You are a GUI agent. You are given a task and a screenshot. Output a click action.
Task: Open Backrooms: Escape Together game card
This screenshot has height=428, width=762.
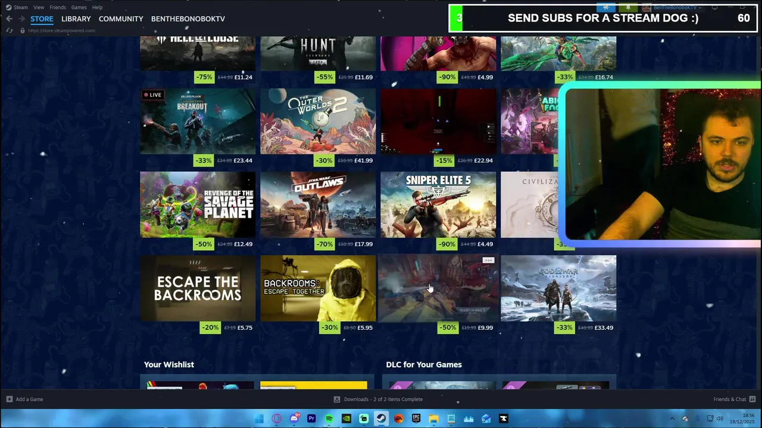tap(318, 288)
